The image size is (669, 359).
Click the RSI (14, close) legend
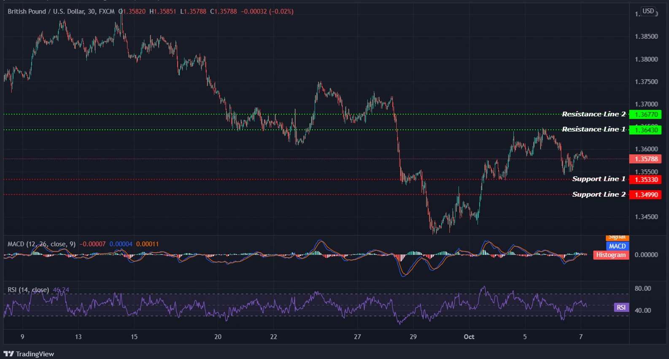(x=28, y=290)
